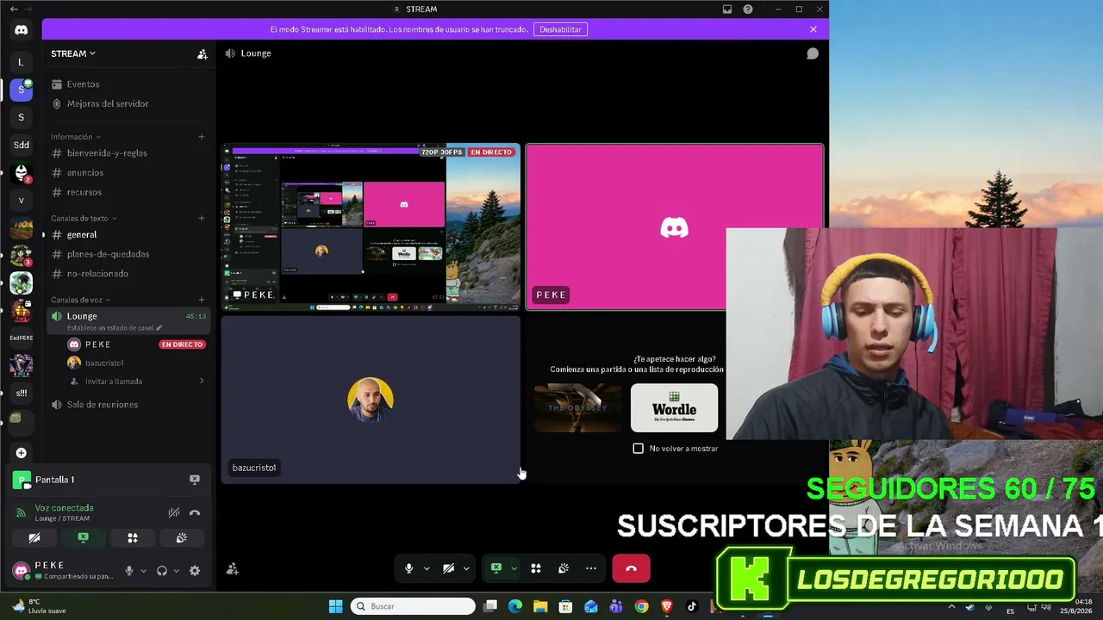Open screen share options arrow in call bar
The width and height of the screenshot is (1103, 620).
click(514, 568)
